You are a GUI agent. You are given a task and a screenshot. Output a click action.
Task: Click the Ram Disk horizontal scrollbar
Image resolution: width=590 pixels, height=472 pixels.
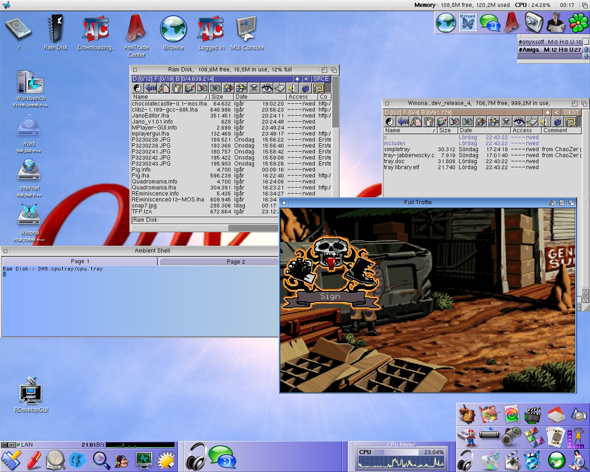(206, 228)
